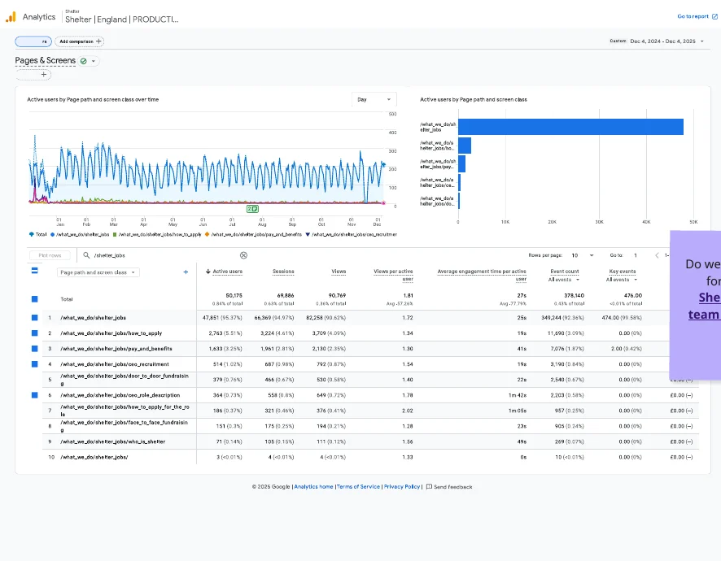Uncheck the how_to_apply row checkbox
This screenshot has height=561, width=721.
tap(34, 333)
